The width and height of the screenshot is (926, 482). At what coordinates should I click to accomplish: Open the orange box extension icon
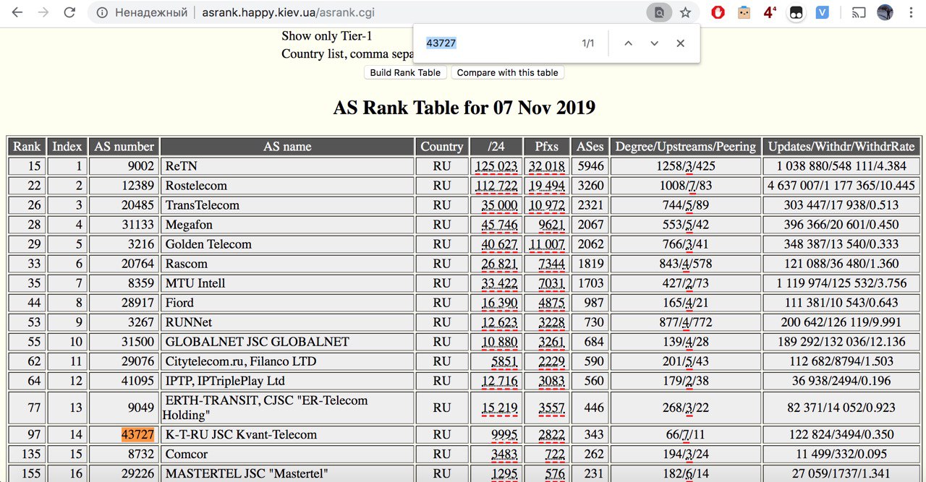(x=744, y=12)
